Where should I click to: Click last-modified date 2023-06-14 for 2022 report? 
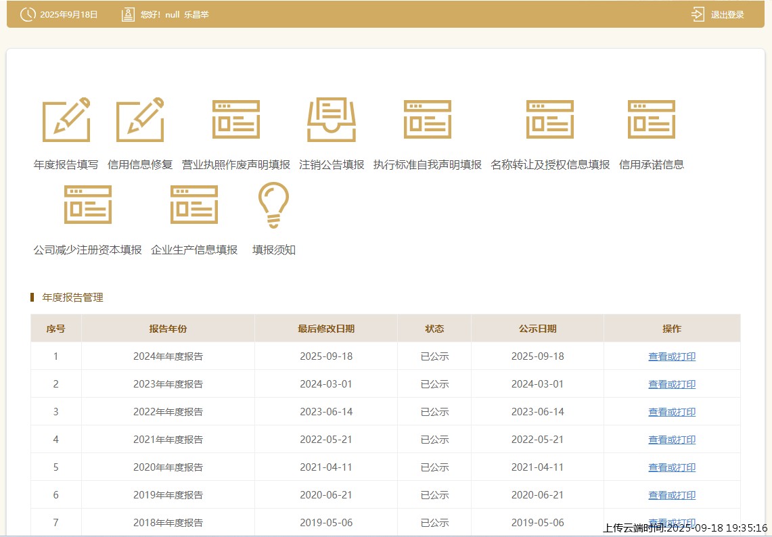[x=326, y=412]
